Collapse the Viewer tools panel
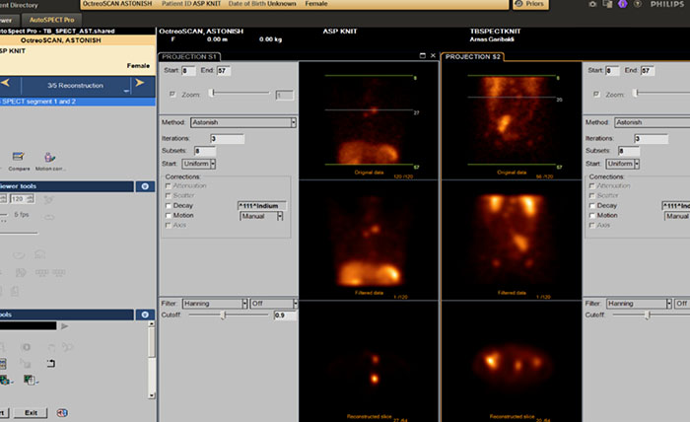690x422 pixels. pos(145,186)
